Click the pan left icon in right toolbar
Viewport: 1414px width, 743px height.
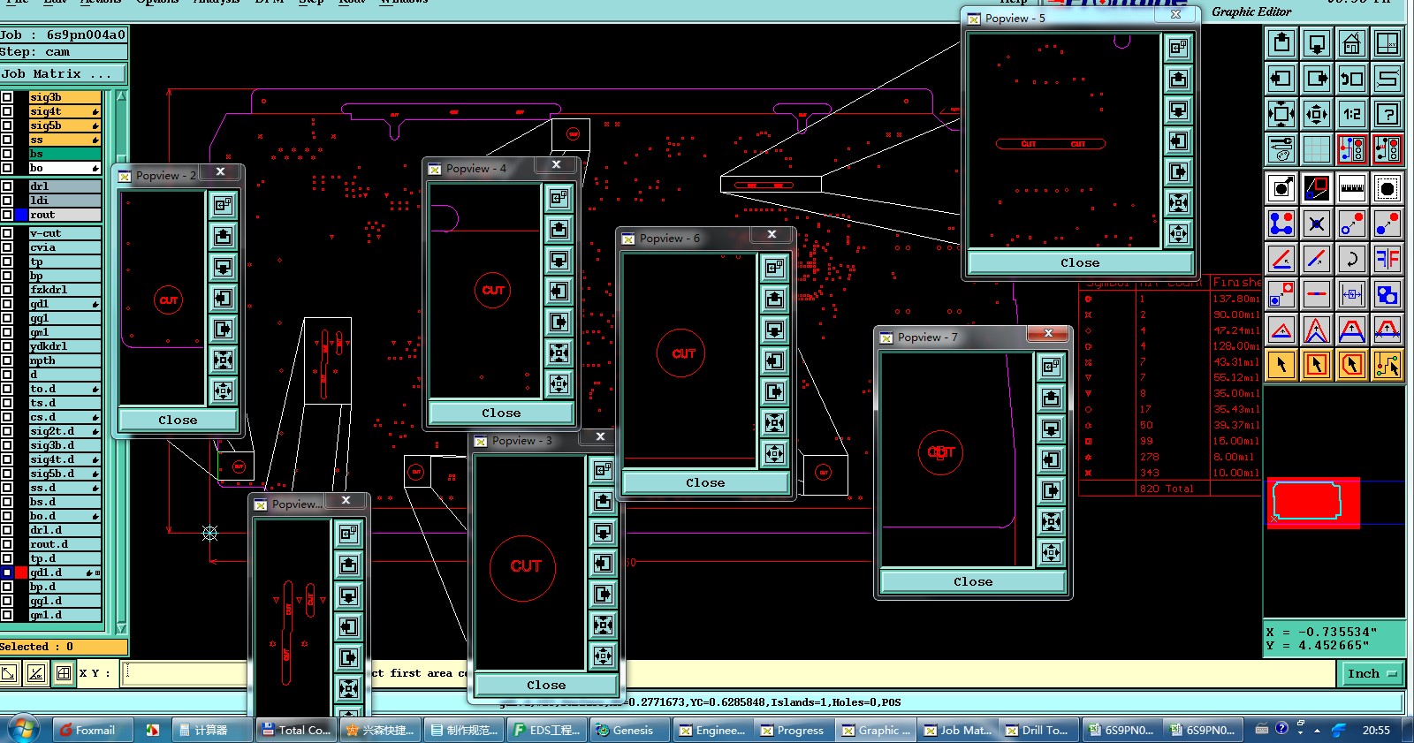click(1281, 79)
